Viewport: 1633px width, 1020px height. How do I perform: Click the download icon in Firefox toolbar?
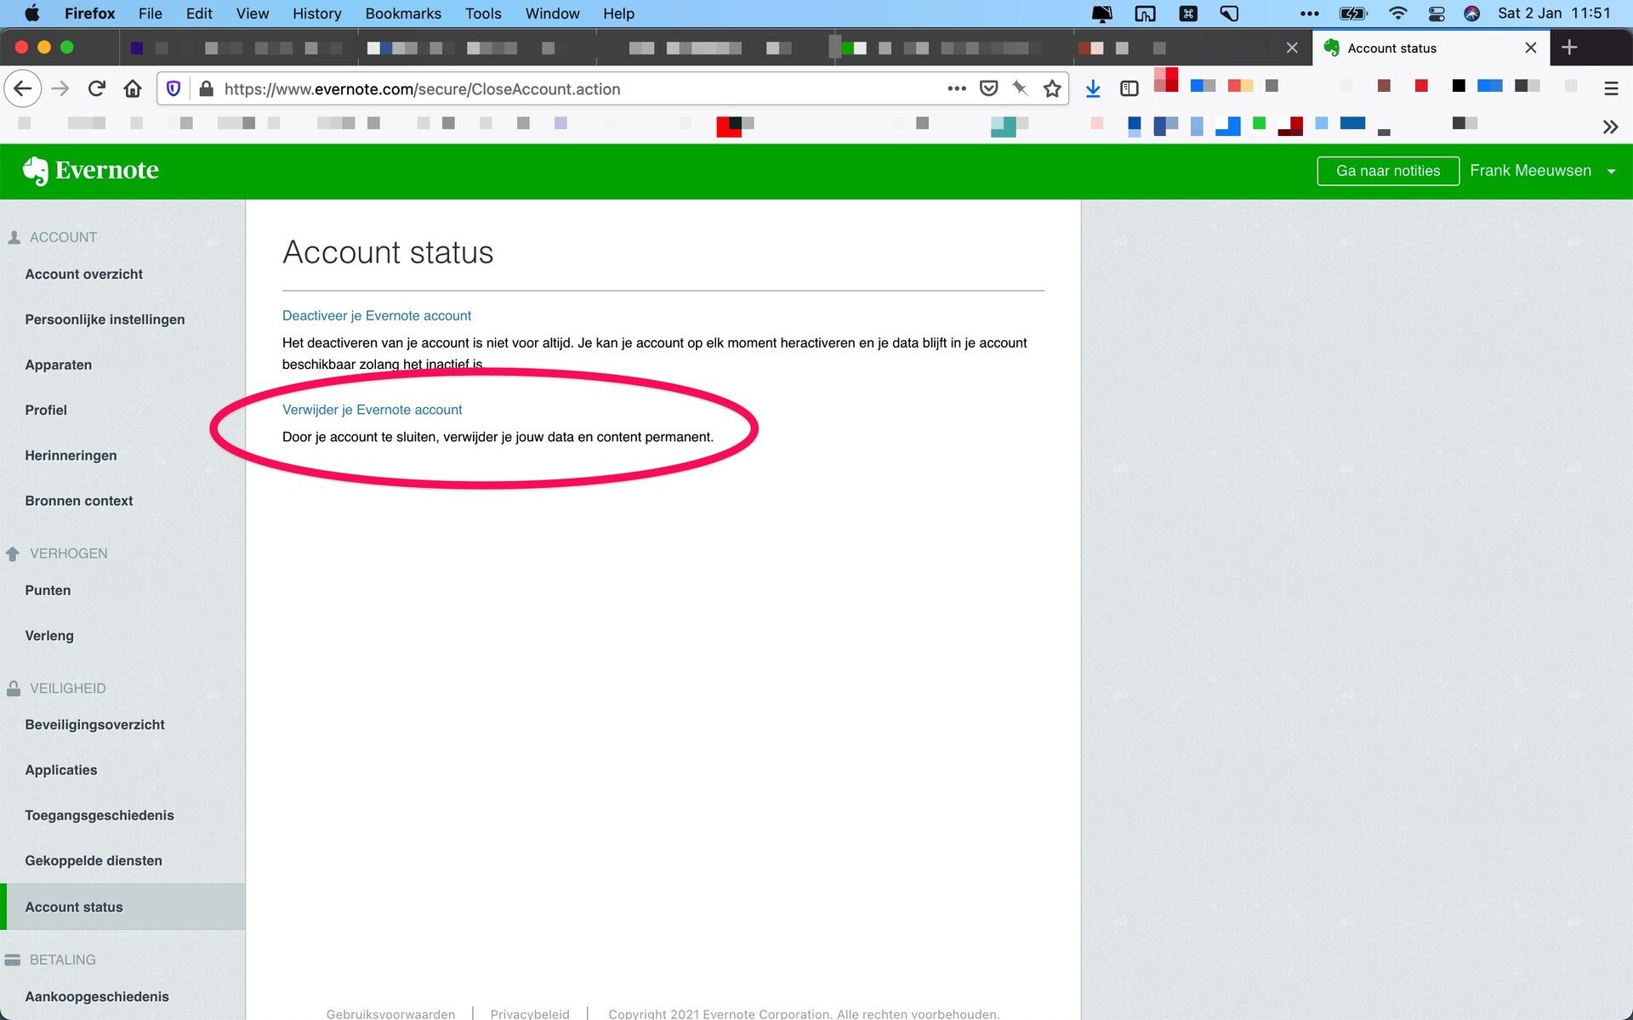[1092, 88]
